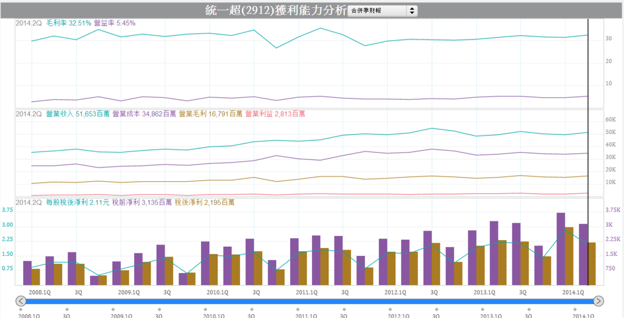Click the brown 稅後淨利 bar at 2014.1Q
The height and width of the screenshot is (318, 624).
coord(569,256)
